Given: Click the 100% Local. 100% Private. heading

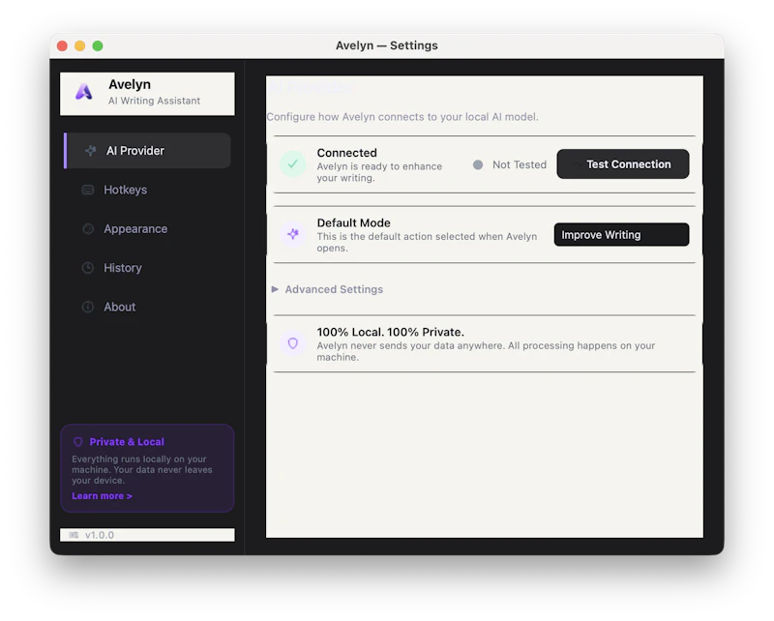Looking at the screenshot, I should point(391,332).
